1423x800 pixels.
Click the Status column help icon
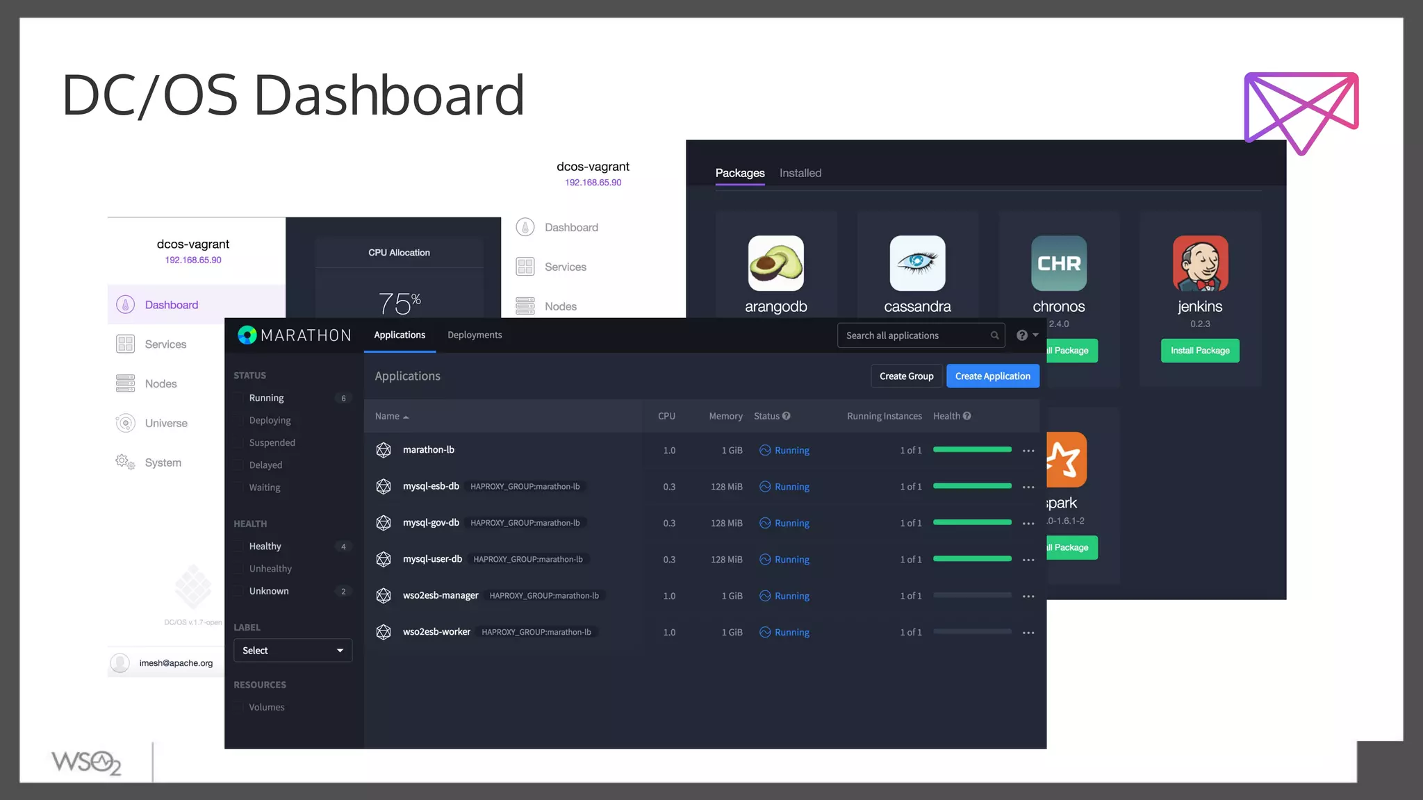coord(787,416)
